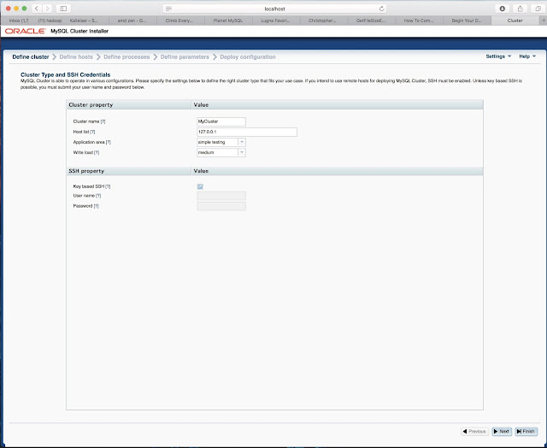Show help for Password [?]
The height and width of the screenshot is (448, 547).
[x=97, y=206]
